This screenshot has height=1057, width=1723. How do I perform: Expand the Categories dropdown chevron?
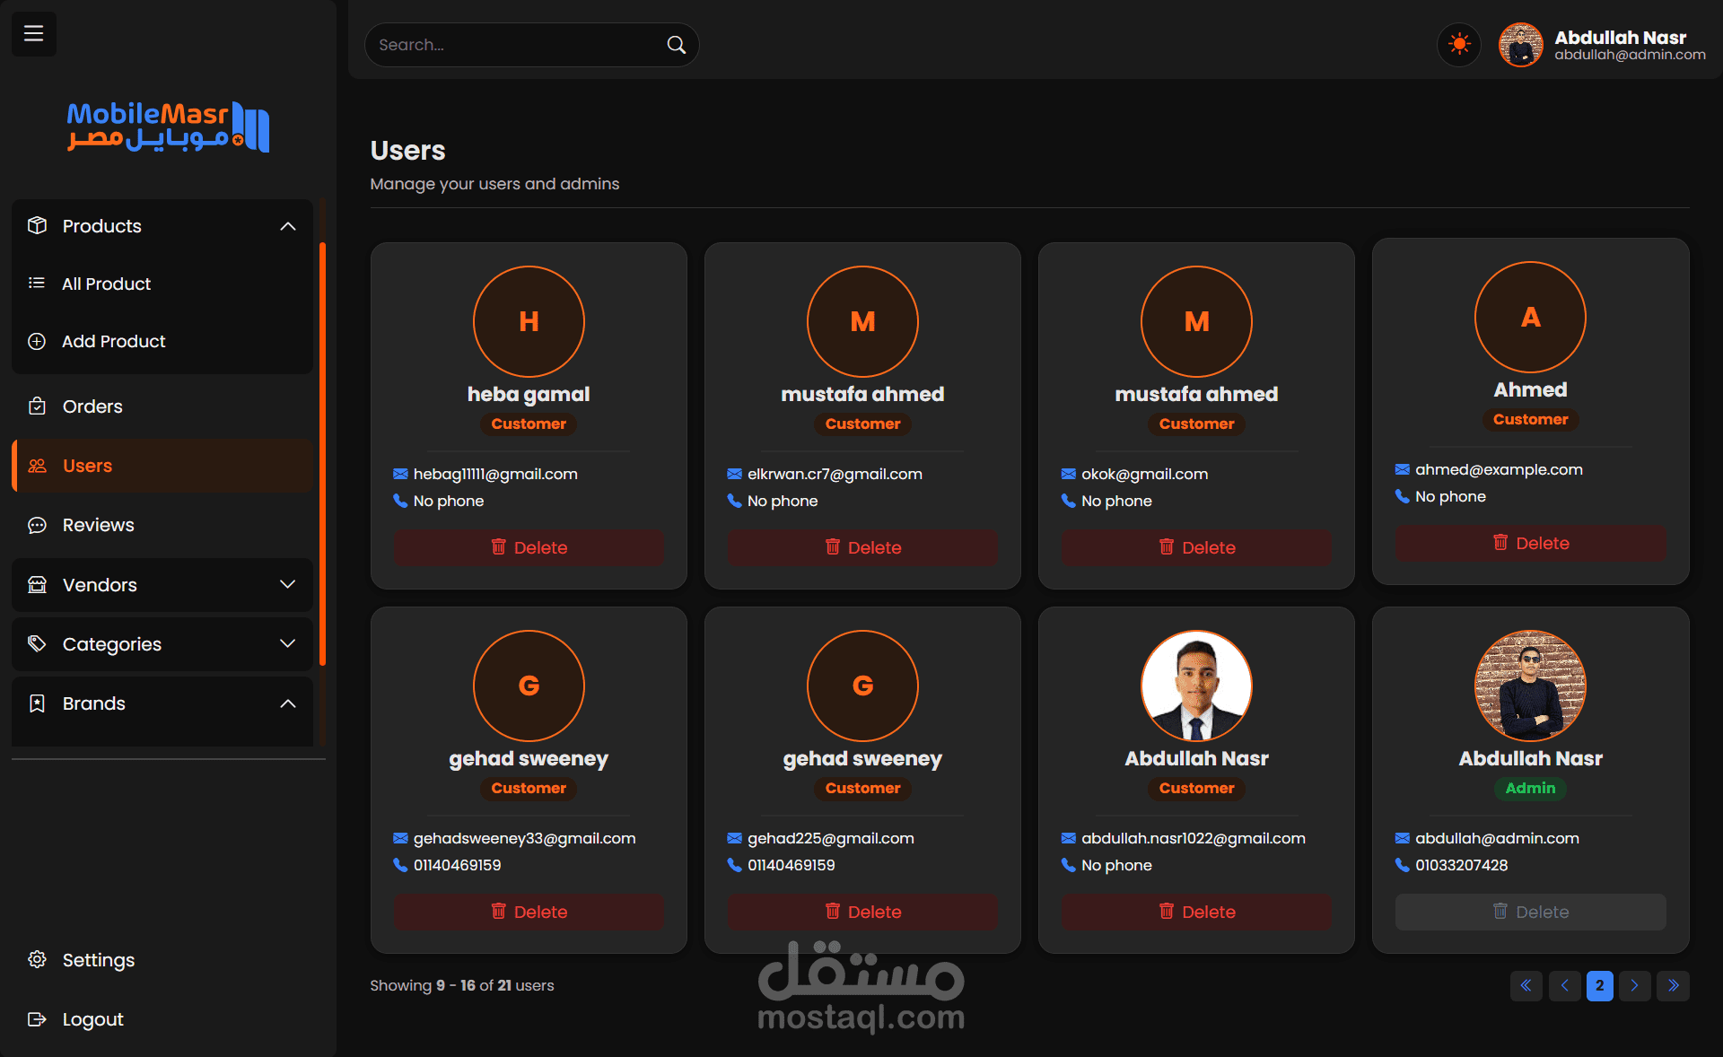coord(287,644)
